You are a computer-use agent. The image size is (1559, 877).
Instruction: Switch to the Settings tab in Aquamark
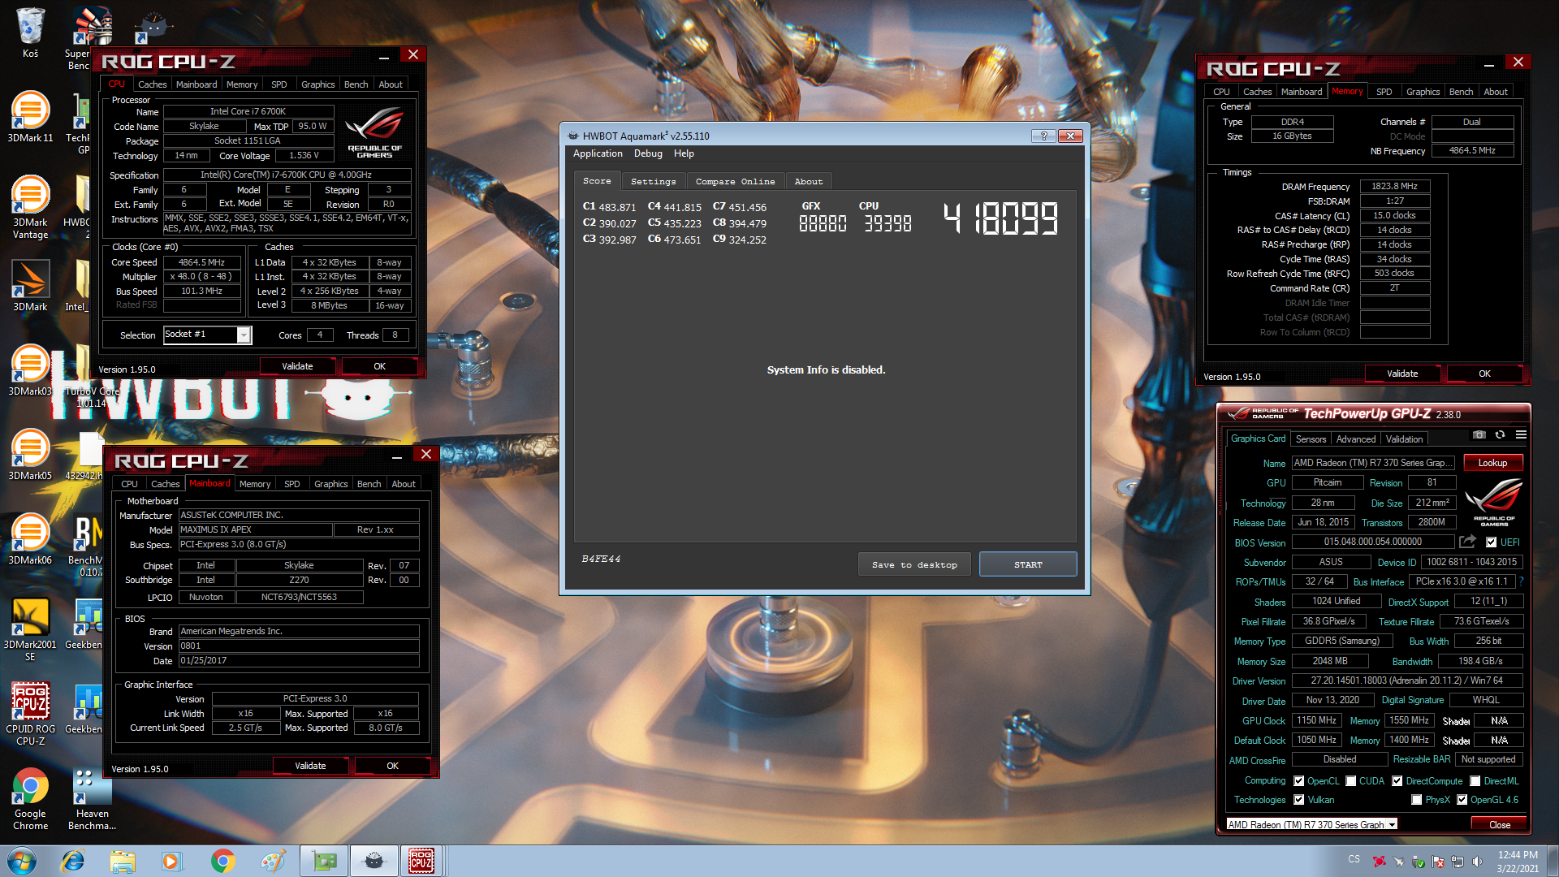pos(653,182)
